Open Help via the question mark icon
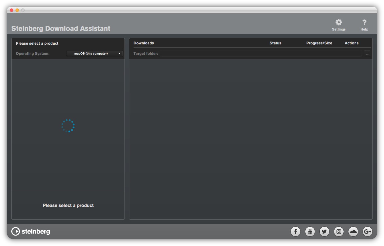Image resolution: width=384 pixels, height=246 pixels. [x=364, y=25]
